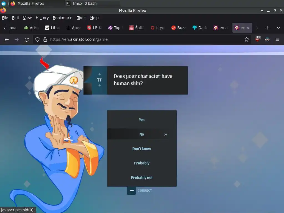Switch to the inactive en.a Akinator tab
The image size is (284, 213).
[x=221, y=28]
